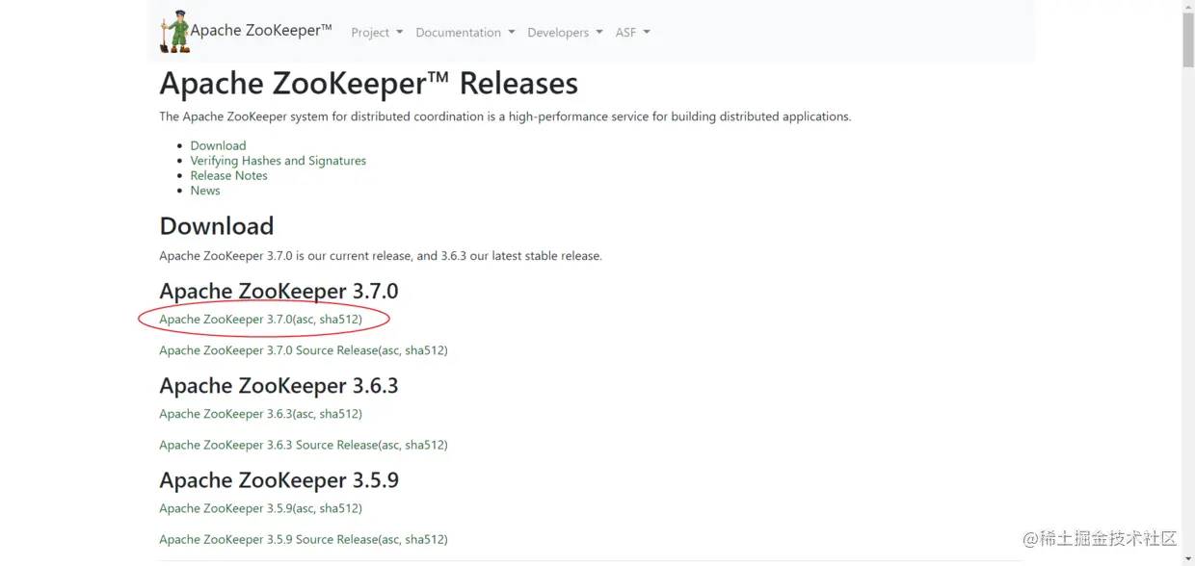Image resolution: width=1195 pixels, height=566 pixels.
Task: Open Apache ZooKeeper 3.5.9 Source Release link
Action: [x=269, y=539]
